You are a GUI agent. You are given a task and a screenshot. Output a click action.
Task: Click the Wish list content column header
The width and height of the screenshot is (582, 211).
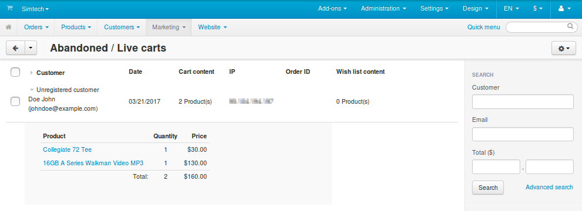point(360,72)
